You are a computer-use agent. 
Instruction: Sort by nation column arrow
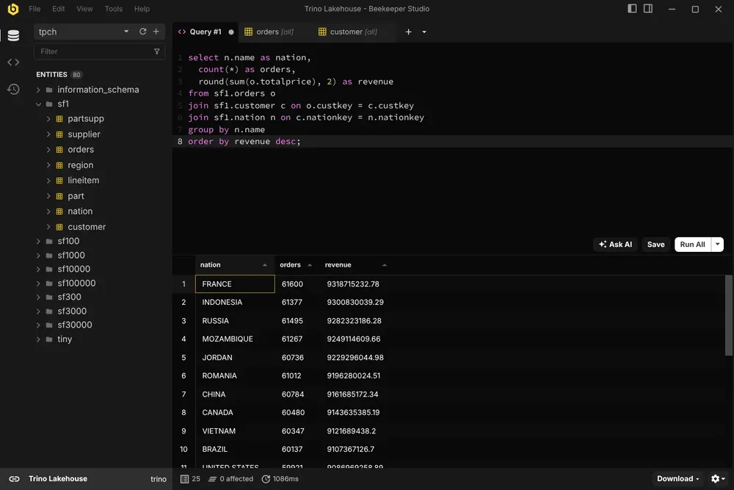click(264, 265)
